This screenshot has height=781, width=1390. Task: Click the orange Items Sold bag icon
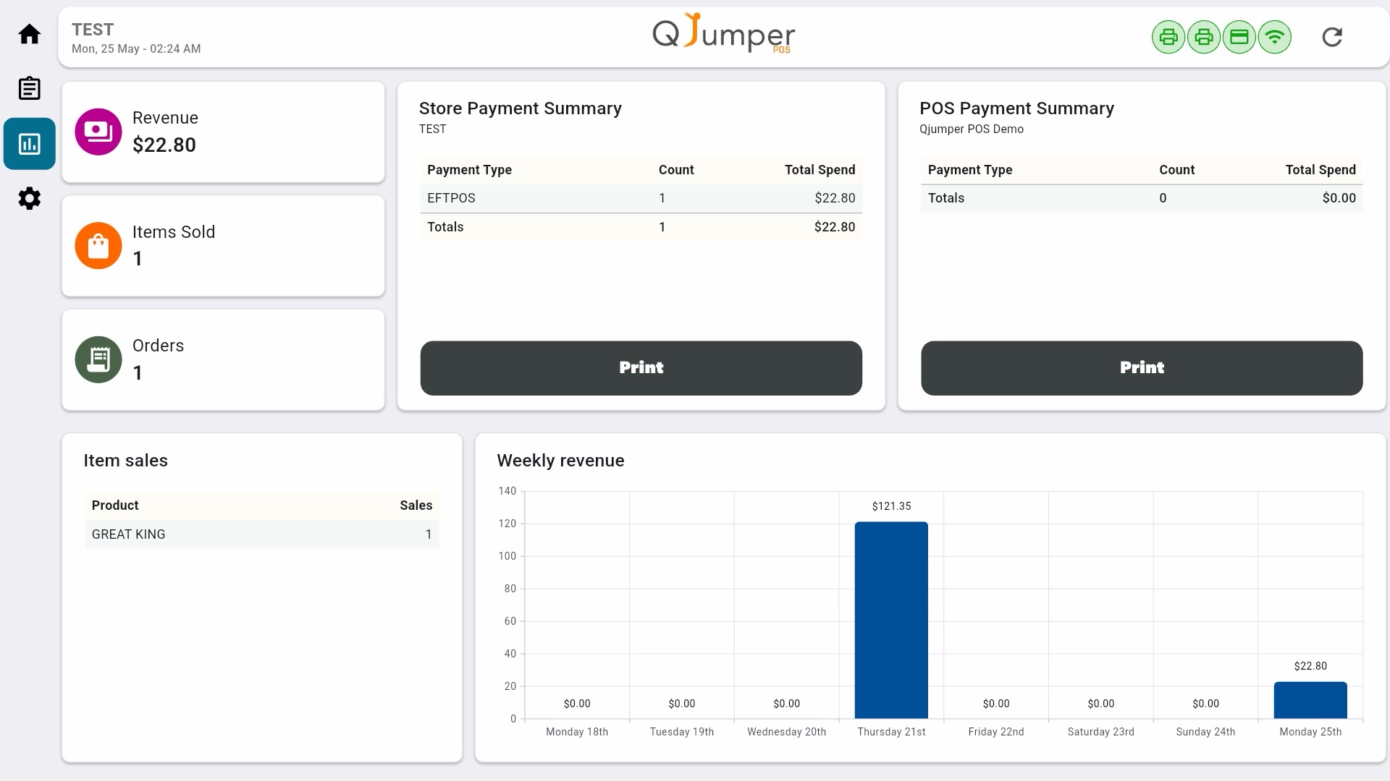(98, 246)
